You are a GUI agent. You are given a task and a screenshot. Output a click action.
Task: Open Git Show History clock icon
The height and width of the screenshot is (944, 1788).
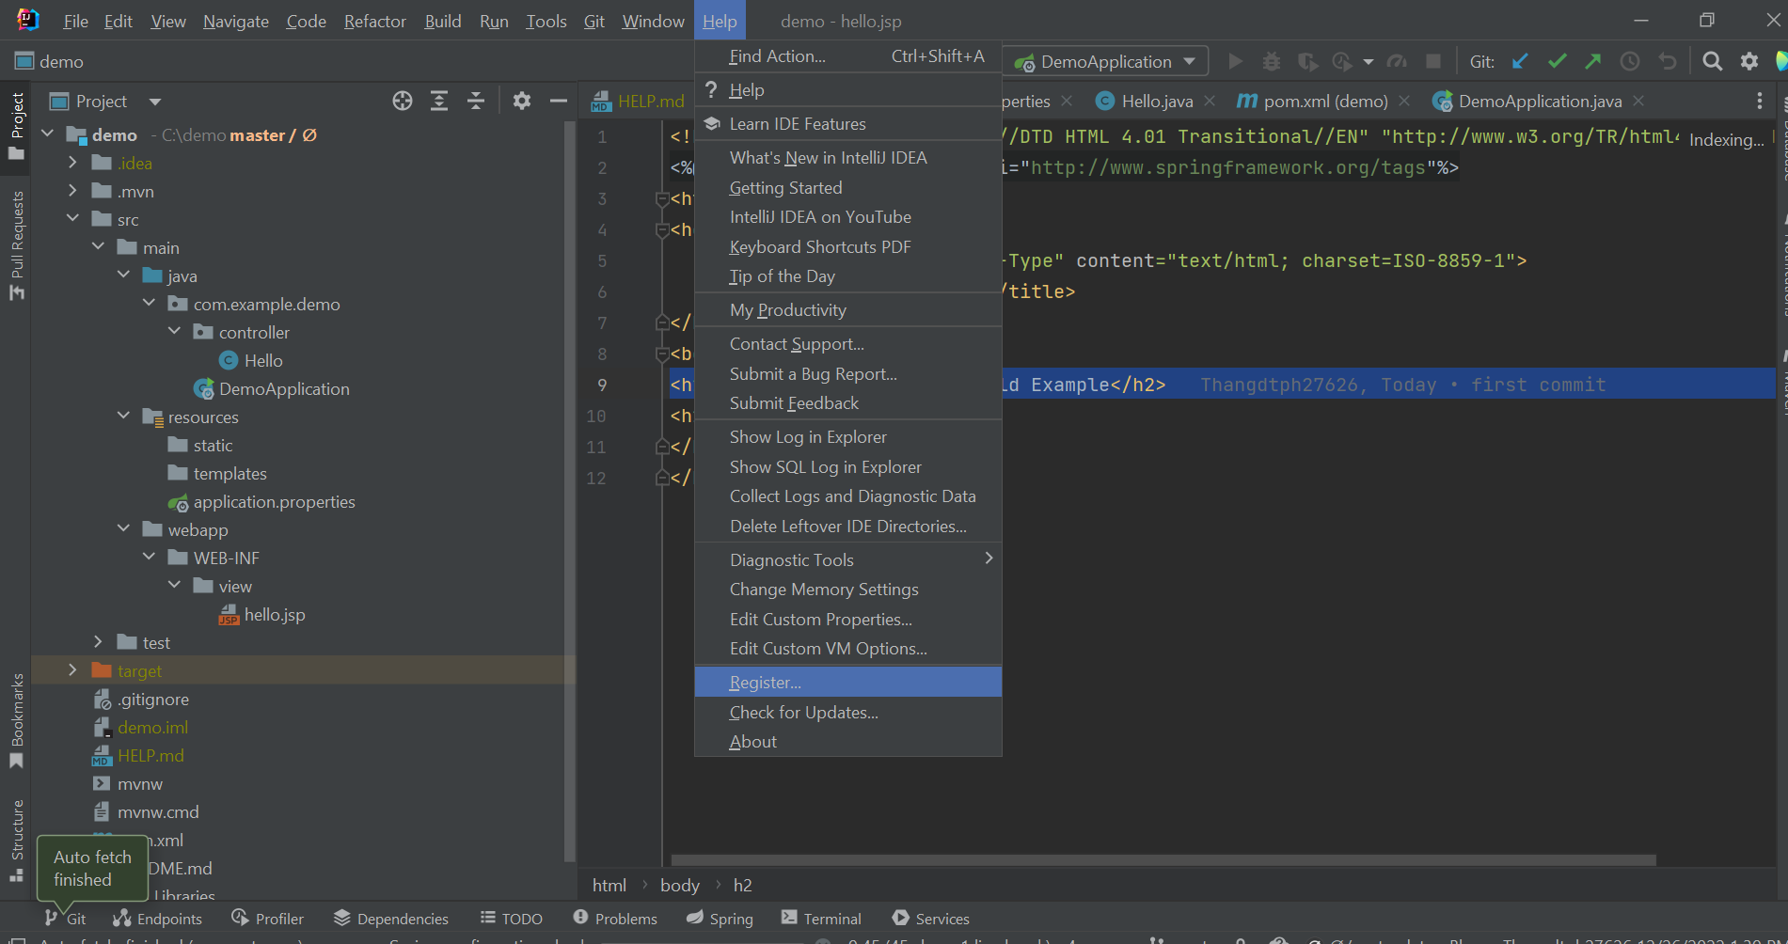1630,61
